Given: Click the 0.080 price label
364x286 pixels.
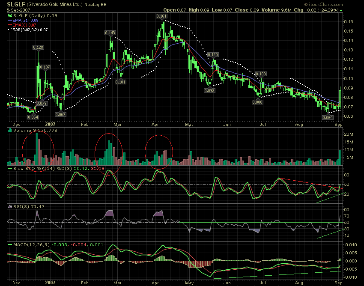Looking at the screenshot, I should [x=257, y=102].
